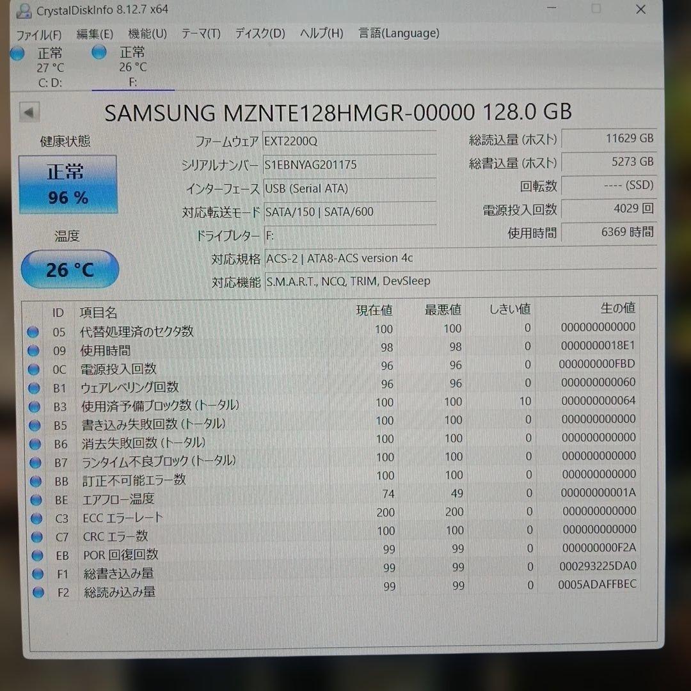
Task: Switch to the F: drive tab
Action: click(132, 64)
